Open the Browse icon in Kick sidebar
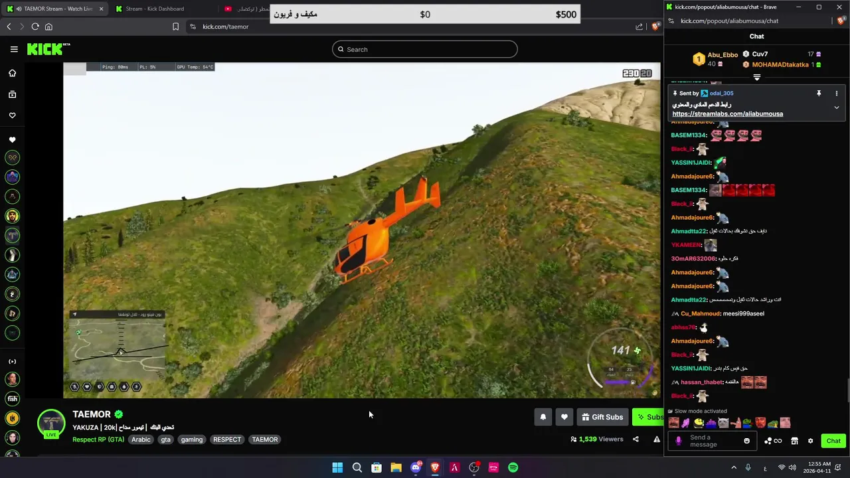850x478 pixels. coord(12,94)
